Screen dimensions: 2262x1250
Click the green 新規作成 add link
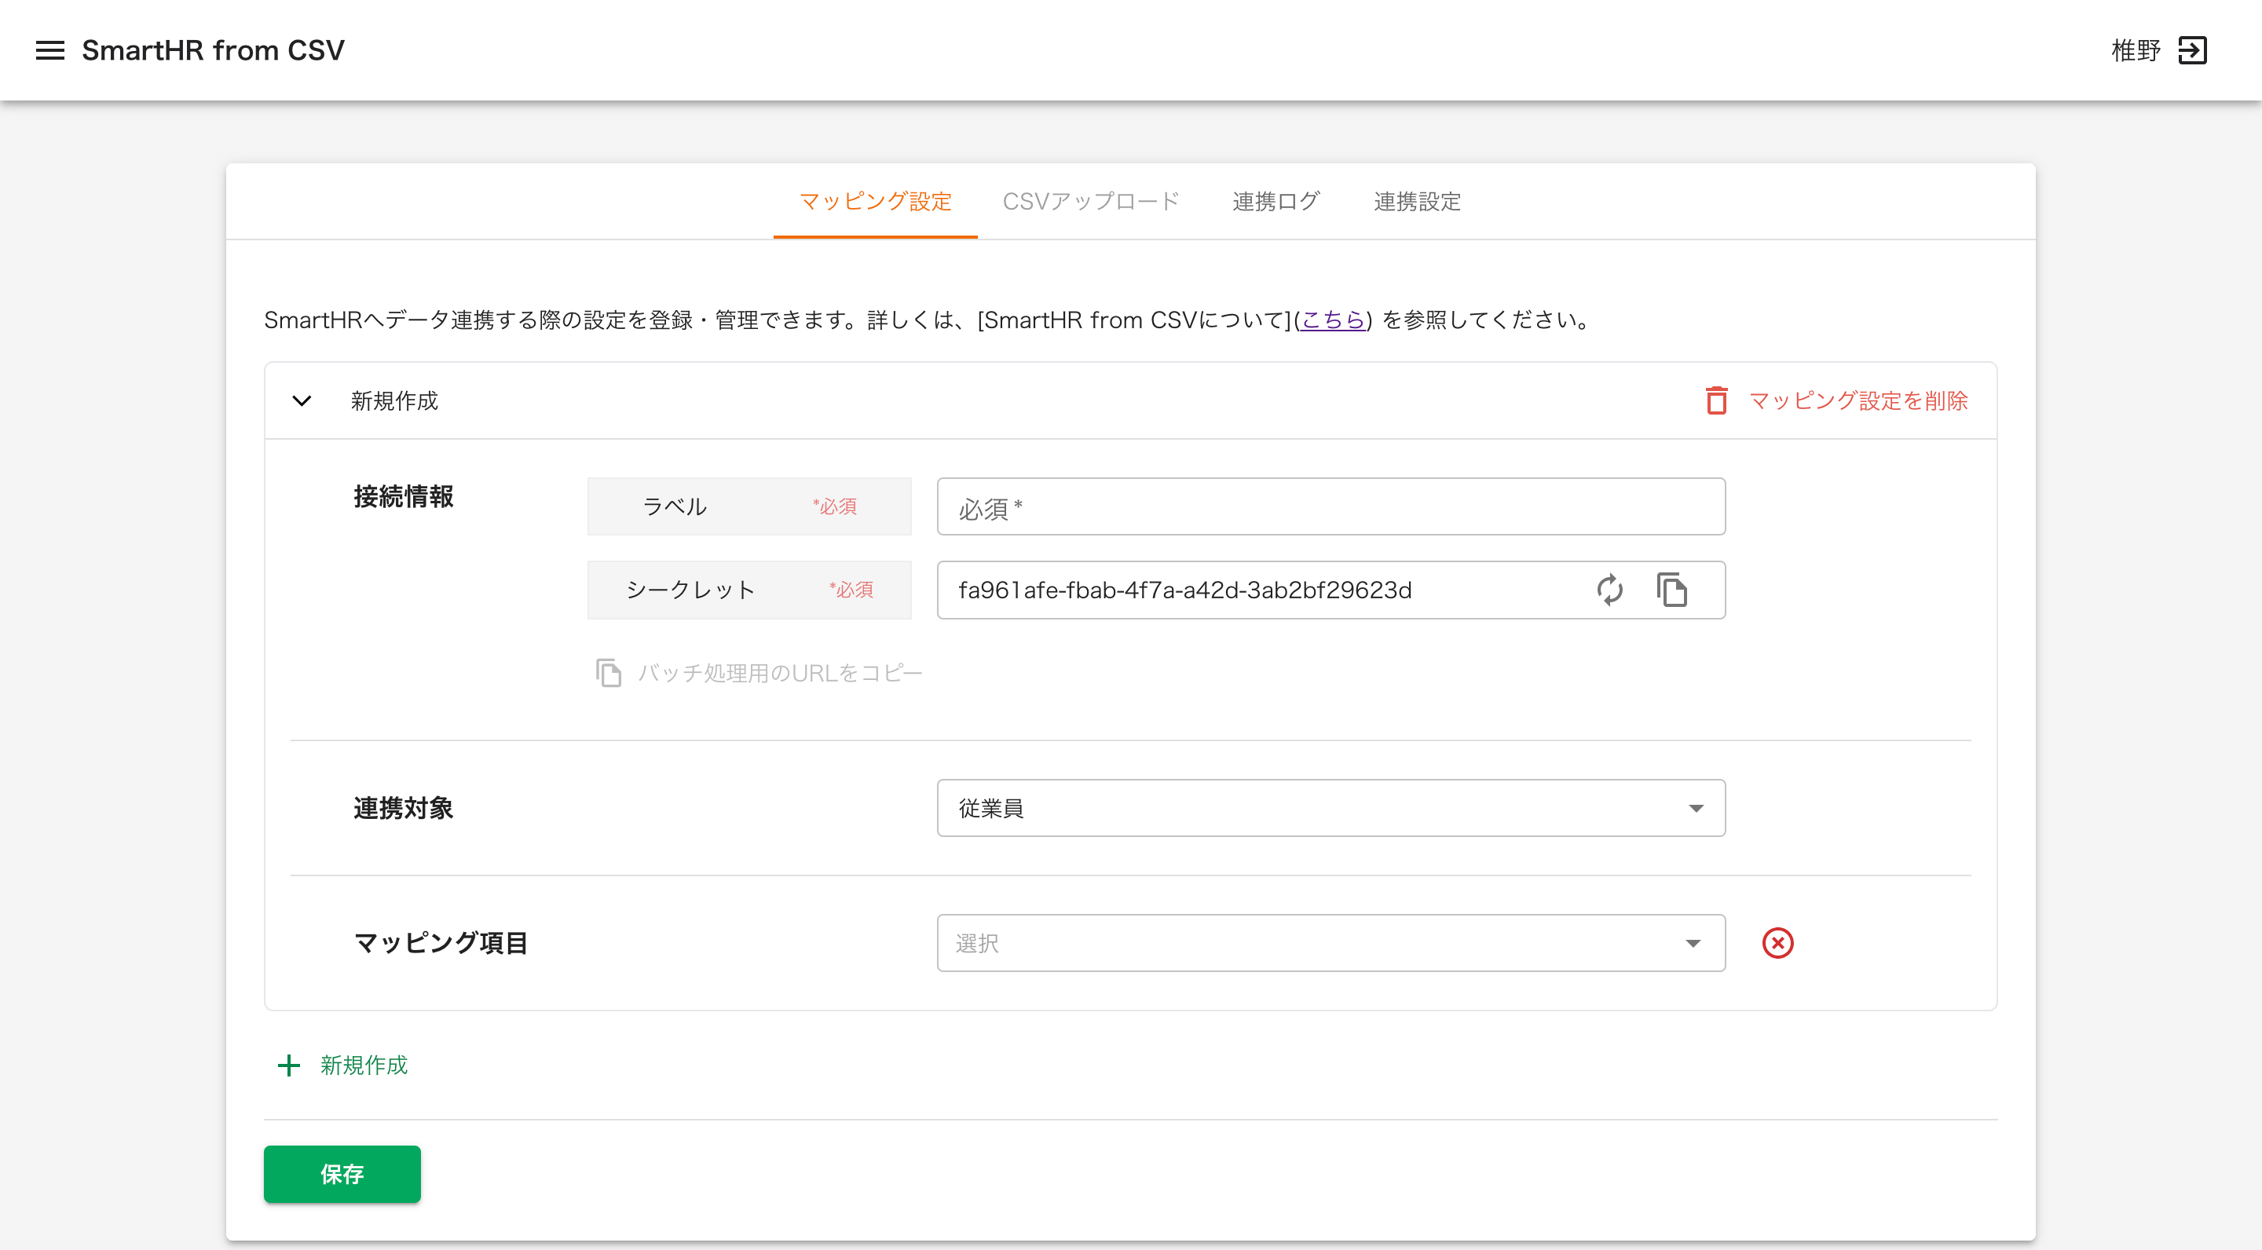tap(364, 1065)
